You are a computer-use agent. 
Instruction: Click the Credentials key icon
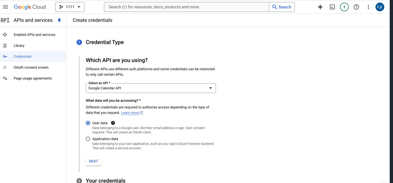tap(5, 56)
